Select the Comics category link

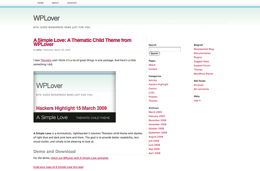tap(153, 88)
